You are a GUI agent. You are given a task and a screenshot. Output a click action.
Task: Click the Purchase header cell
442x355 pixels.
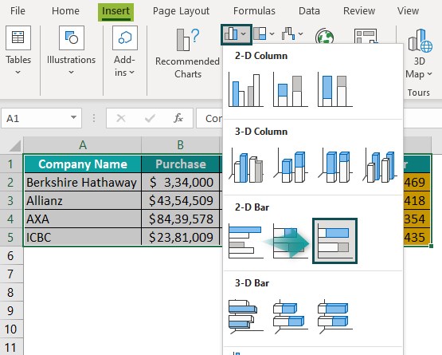pos(181,164)
